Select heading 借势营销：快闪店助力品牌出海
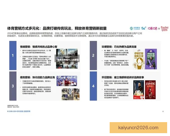 [x=37, y=77]
